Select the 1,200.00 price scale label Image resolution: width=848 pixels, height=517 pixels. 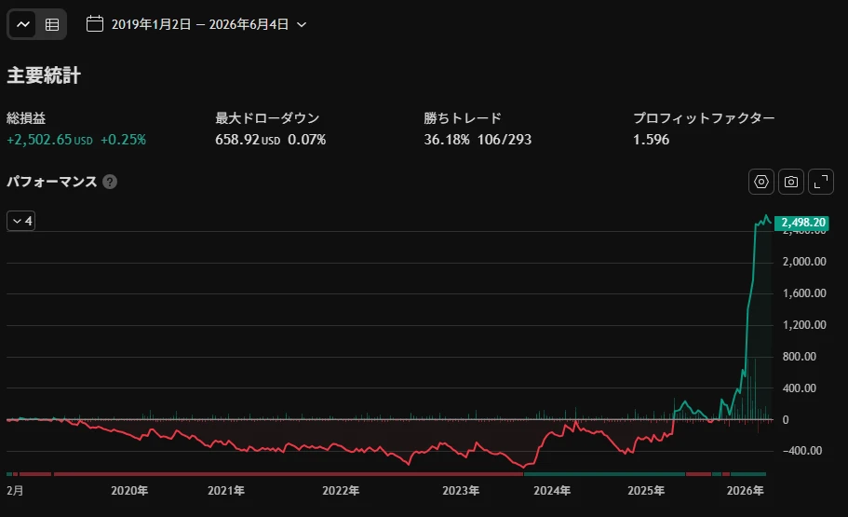[x=804, y=325]
